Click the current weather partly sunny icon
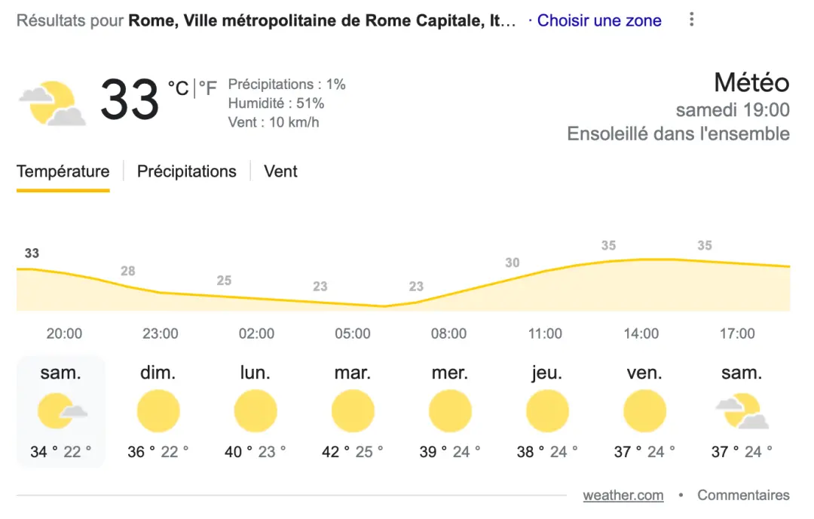 (x=53, y=103)
